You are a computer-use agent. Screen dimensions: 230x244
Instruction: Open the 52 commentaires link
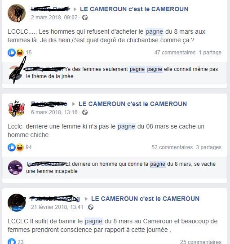(172, 147)
